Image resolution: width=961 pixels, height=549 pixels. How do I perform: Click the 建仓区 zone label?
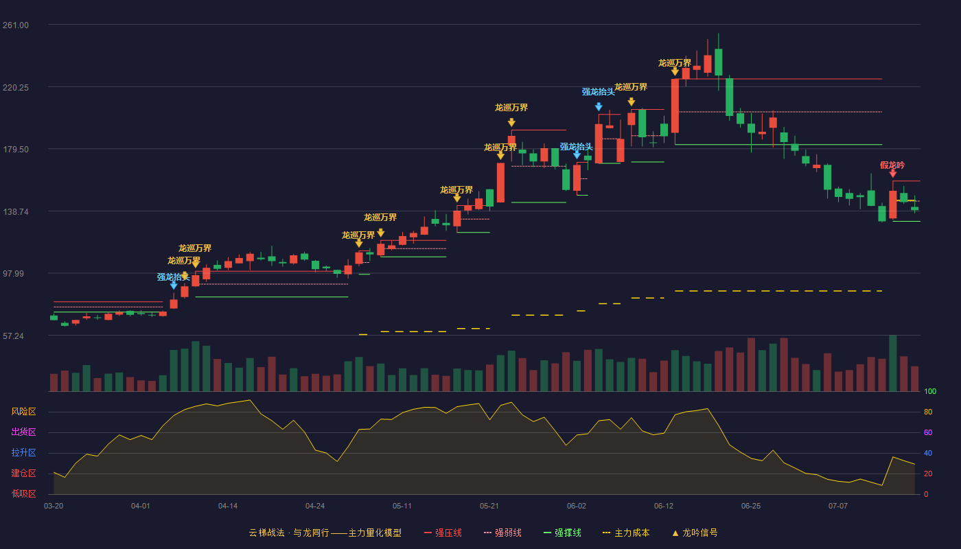[23, 474]
